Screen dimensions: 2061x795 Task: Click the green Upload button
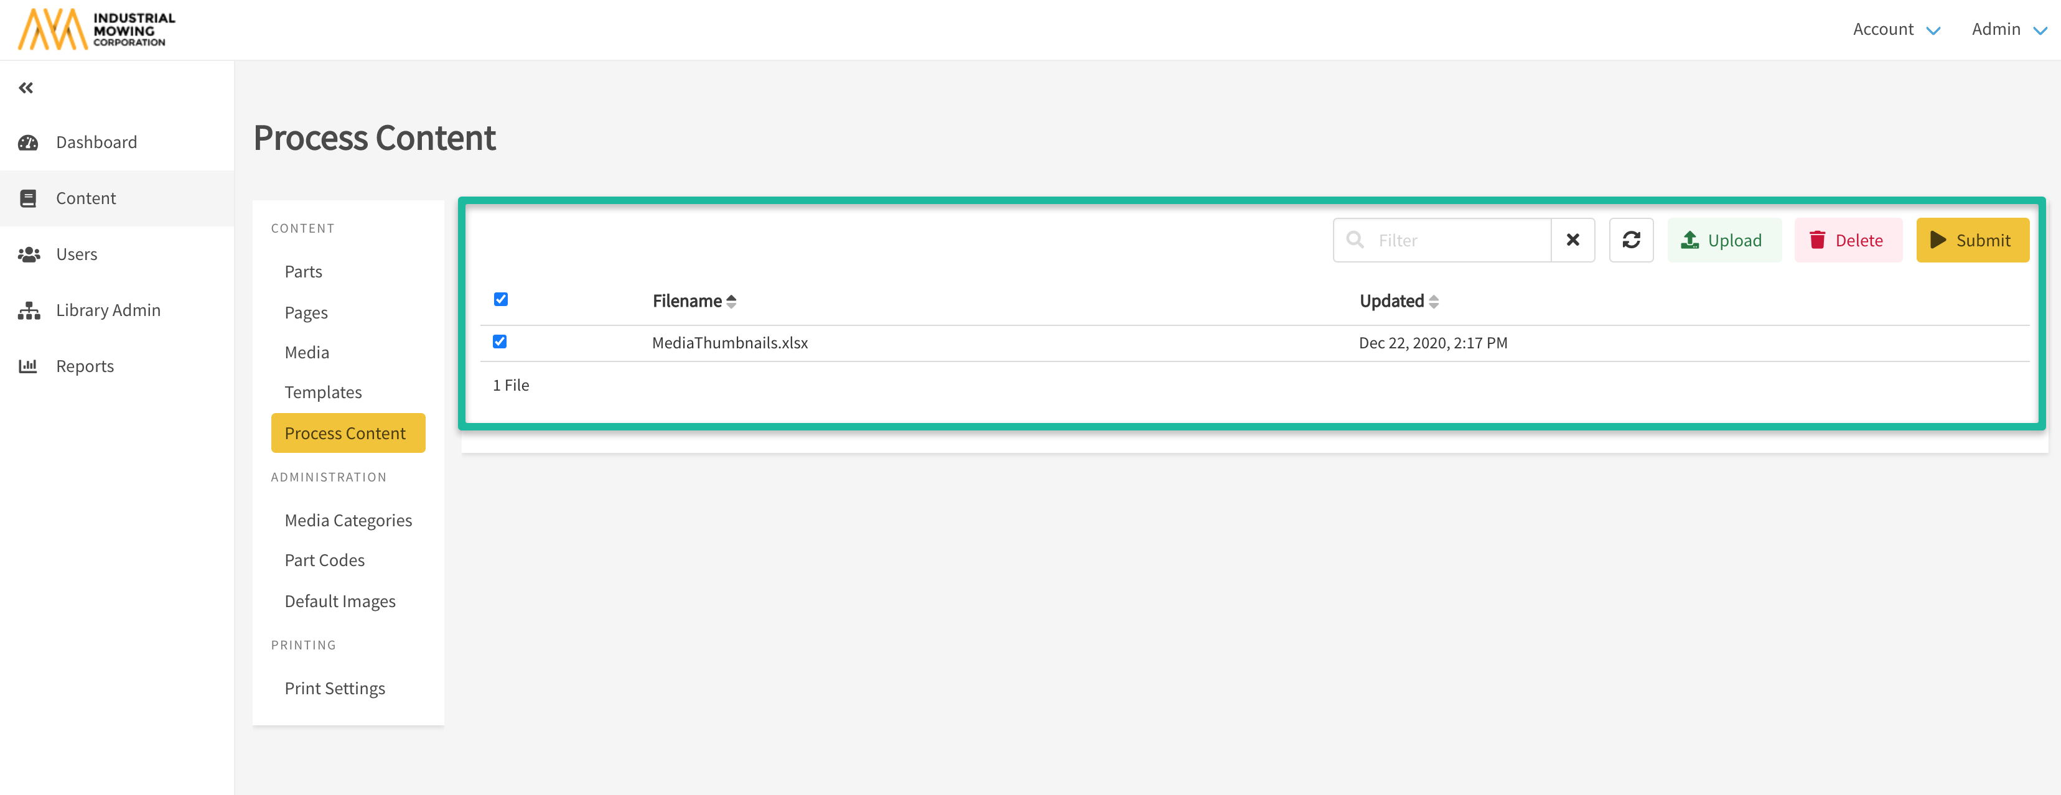coord(1723,240)
